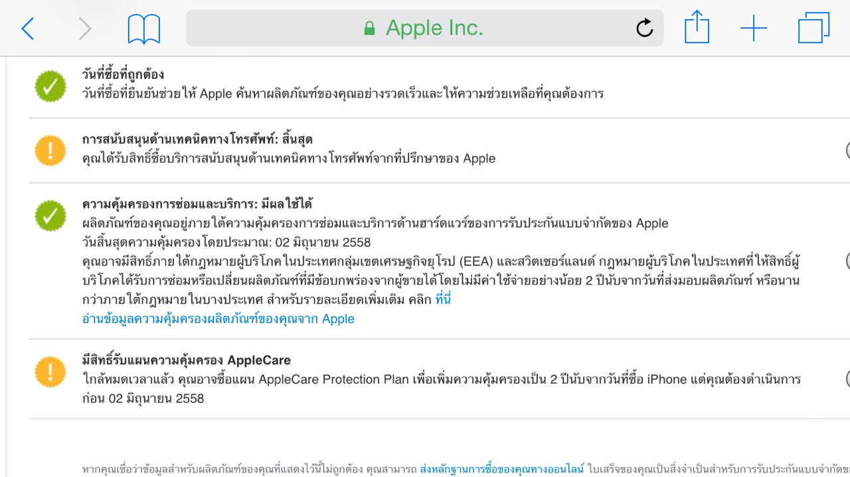Reload the page with the refresh icon
850x477 pixels.
pos(644,28)
